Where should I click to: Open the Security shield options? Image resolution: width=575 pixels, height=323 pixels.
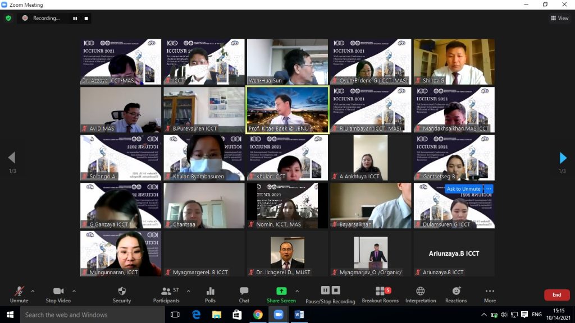[x=121, y=294]
